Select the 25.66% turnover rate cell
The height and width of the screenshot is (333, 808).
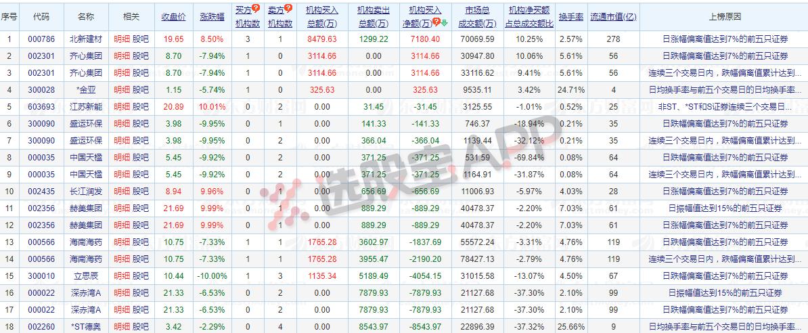coord(571,326)
